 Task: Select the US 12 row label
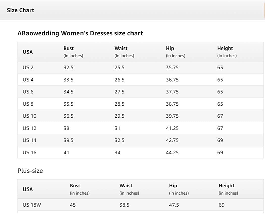click(x=30, y=128)
